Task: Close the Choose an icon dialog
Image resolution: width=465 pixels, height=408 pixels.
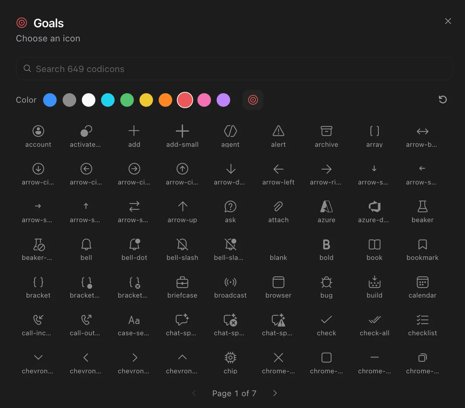Action: pos(448,21)
